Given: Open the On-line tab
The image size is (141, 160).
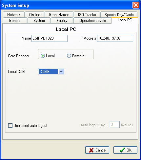Looking at the screenshot, I should pyautogui.click(x=35, y=14).
